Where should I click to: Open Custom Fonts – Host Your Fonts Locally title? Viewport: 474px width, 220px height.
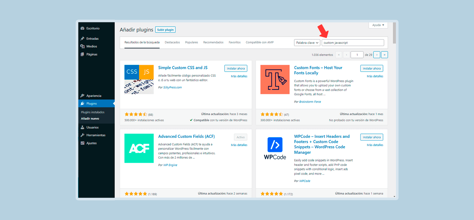click(x=318, y=70)
